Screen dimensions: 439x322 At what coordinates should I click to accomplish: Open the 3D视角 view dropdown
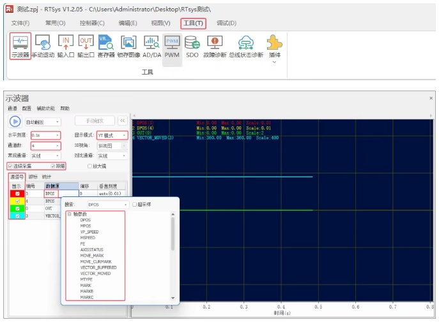[x=112, y=145]
